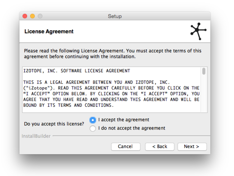Screen dimensions: 234x176
Task: Click the "InstallBuilder" label
Action: (x=36, y=136)
